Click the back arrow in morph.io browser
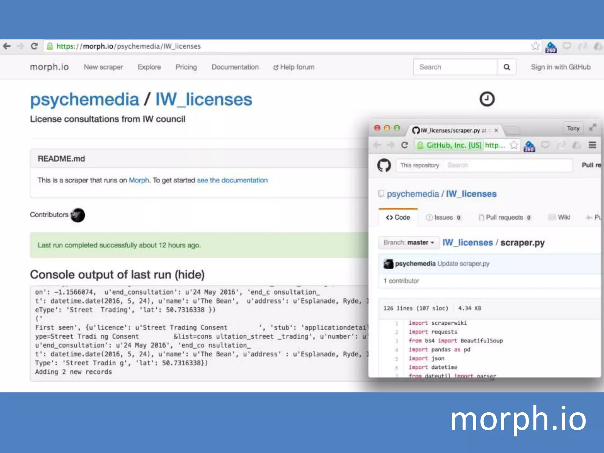The image size is (604, 453). pos(6,46)
